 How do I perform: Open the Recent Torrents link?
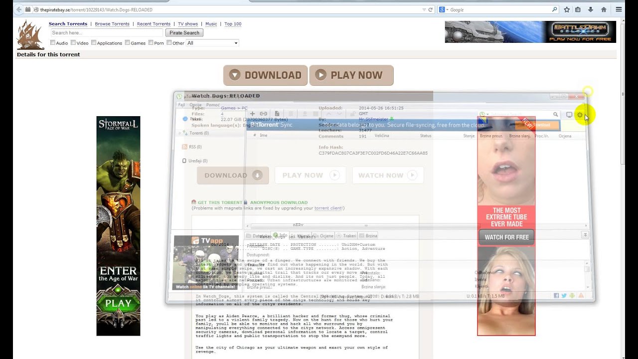[154, 24]
